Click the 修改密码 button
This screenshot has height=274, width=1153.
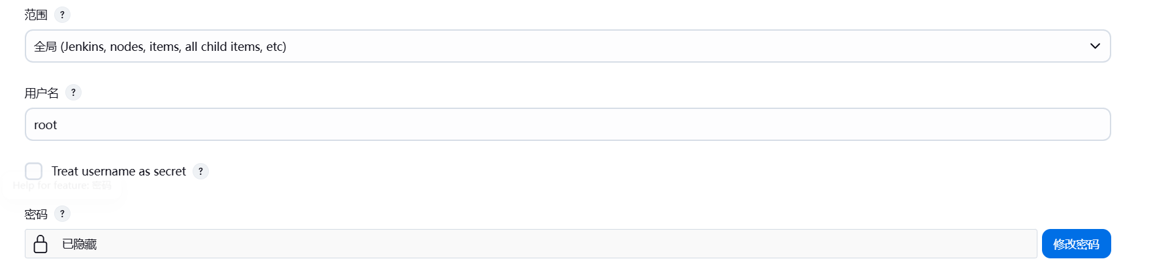tap(1076, 244)
